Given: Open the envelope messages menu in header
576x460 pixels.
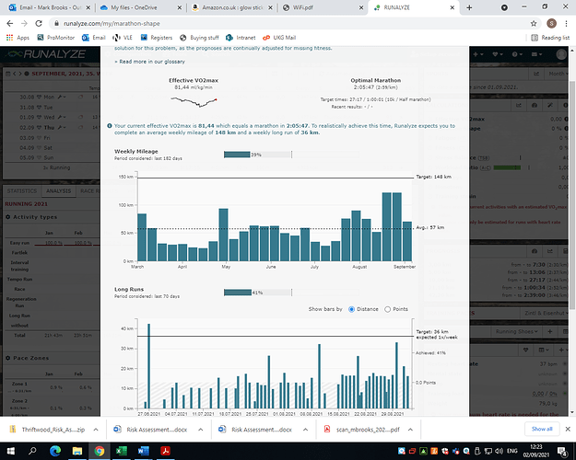Looking at the screenshot, I should coord(536,54).
